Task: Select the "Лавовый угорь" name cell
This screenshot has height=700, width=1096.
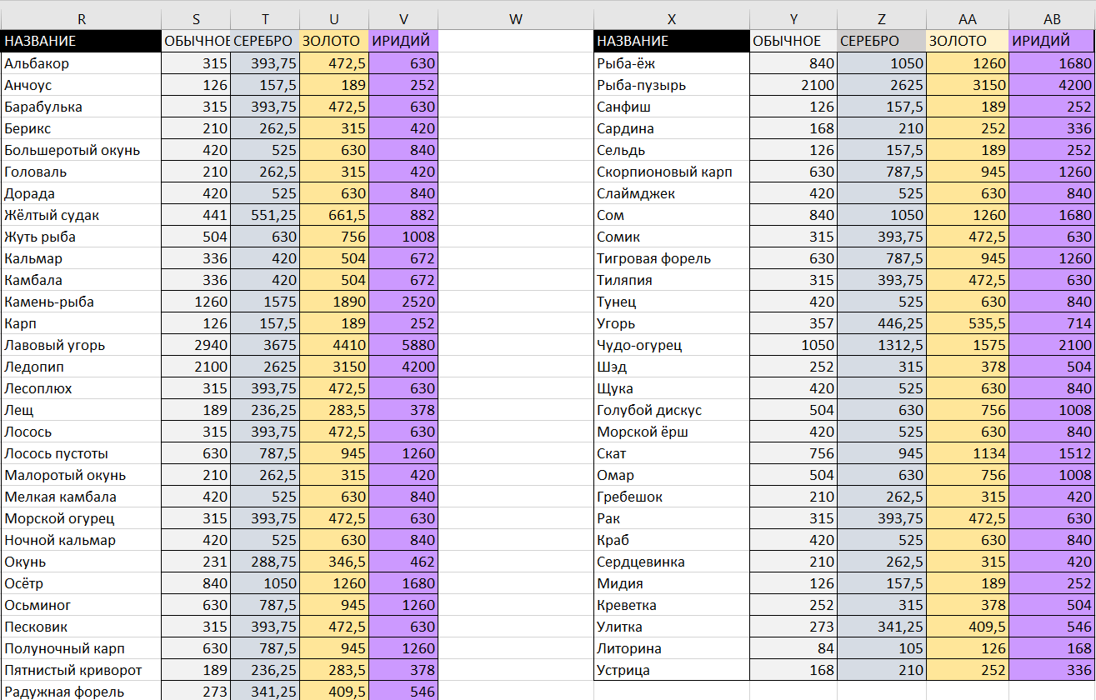Action: [81, 345]
